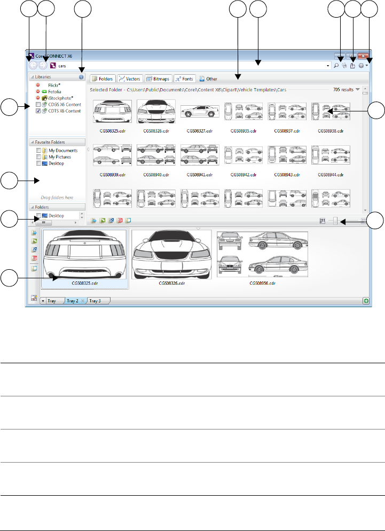Image resolution: width=385 pixels, height=531 pixels.
Task: Go forward with the Forward arrow button
Action: pyautogui.click(x=43, y=66)
